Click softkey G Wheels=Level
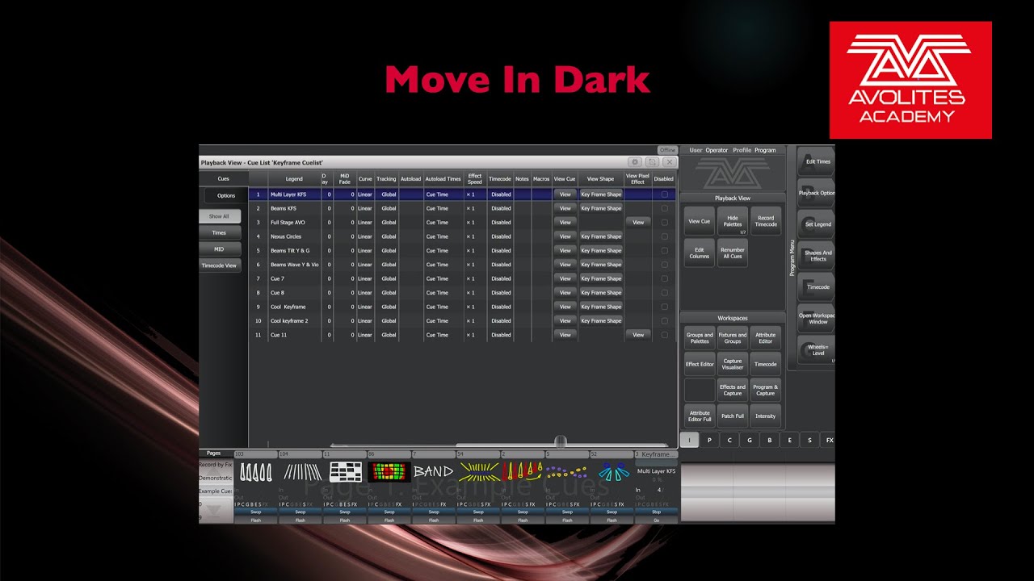The height and width of the screenshot is (581, 1034). tap(817, 350)
